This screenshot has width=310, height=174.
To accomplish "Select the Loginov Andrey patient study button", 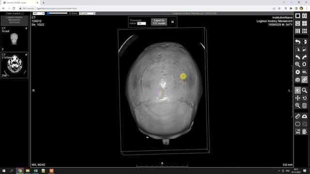I will click(14, 20).
